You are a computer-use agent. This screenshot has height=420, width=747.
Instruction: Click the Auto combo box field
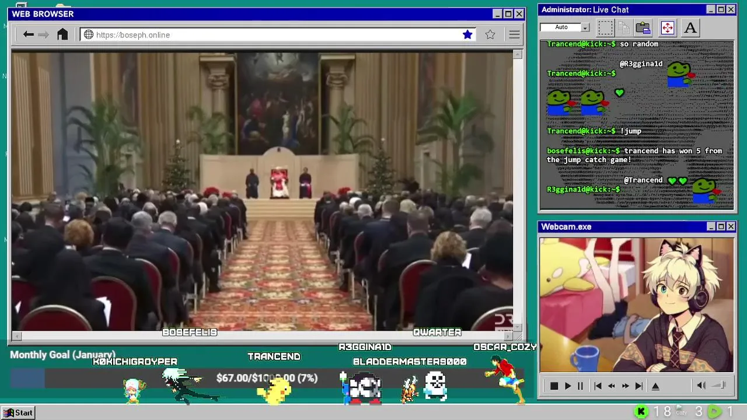565,27
